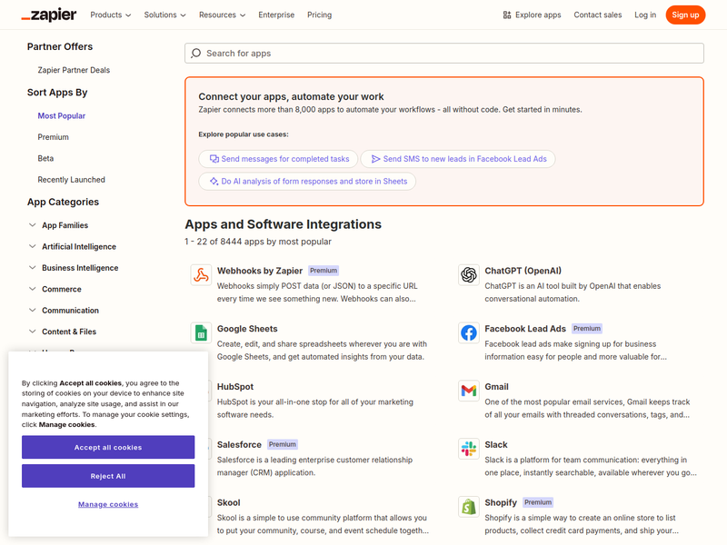Open the Slack title link
Image resolution: width=727 pixels, height=545 pixels.
pyautogui.click(x=496, y=444)
